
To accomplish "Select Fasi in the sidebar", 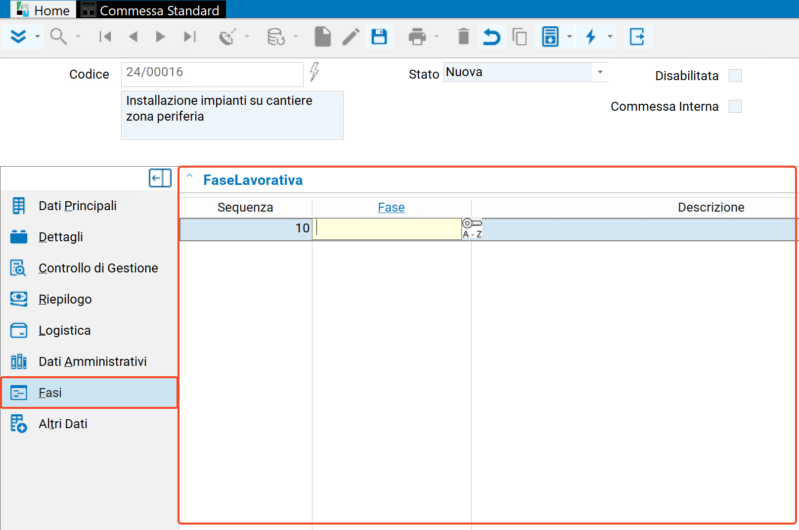I will [89, 393].
